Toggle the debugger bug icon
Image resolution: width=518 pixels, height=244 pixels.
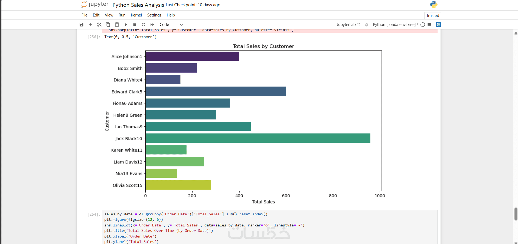pyautogui.click(x=367, y=25)
